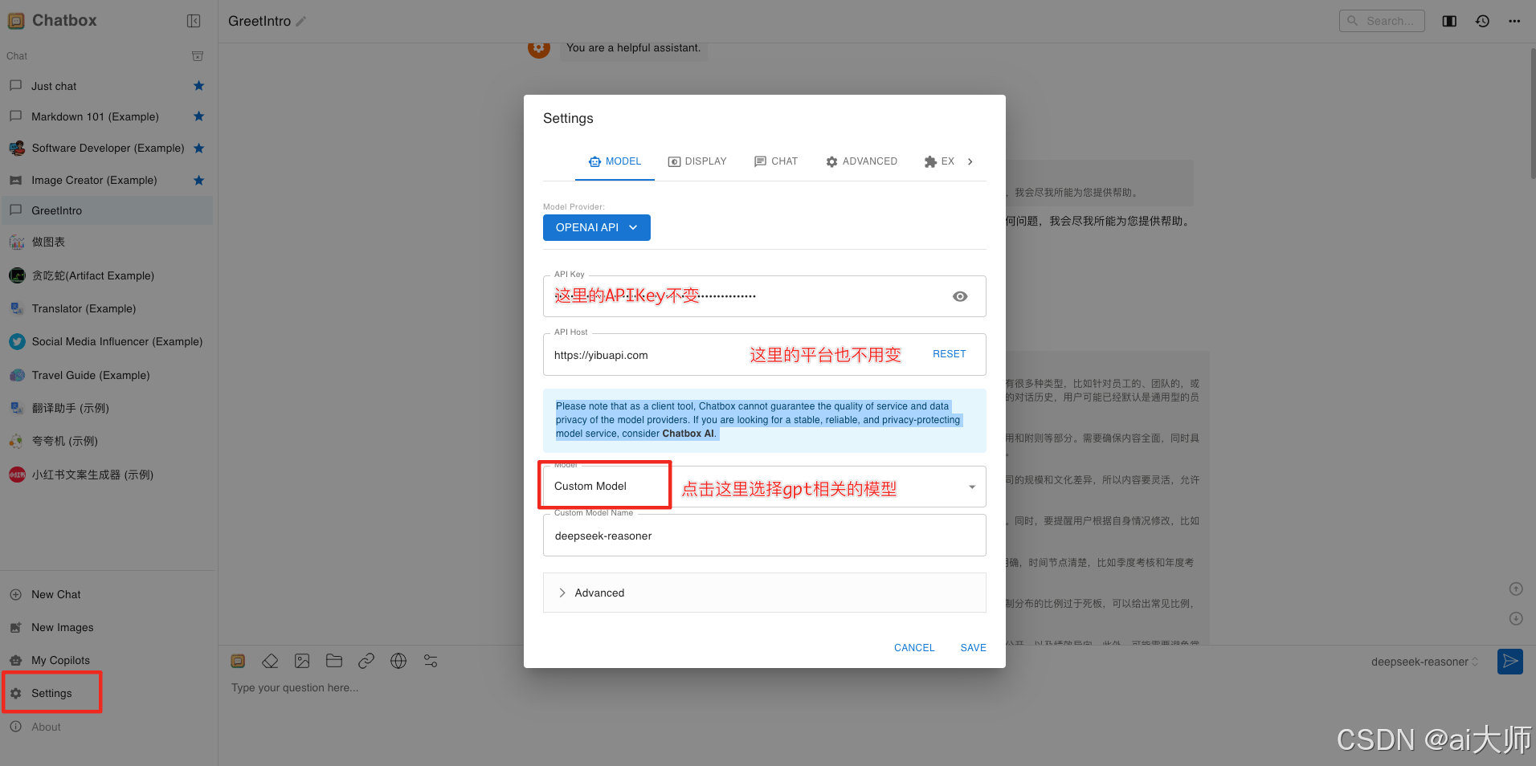
Task: Open the About page
Action: 107,727
